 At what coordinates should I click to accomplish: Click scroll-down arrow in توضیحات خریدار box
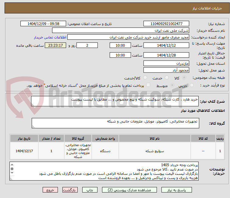tap(12, 173)
